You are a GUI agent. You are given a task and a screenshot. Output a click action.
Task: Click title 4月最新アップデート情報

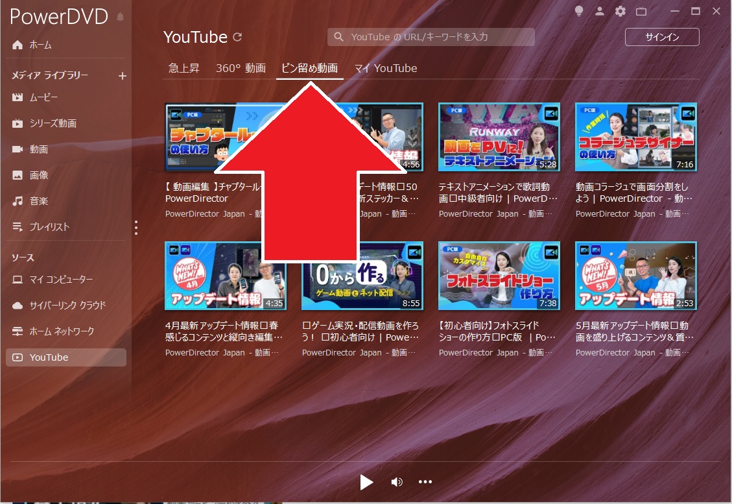click(224, 331)
